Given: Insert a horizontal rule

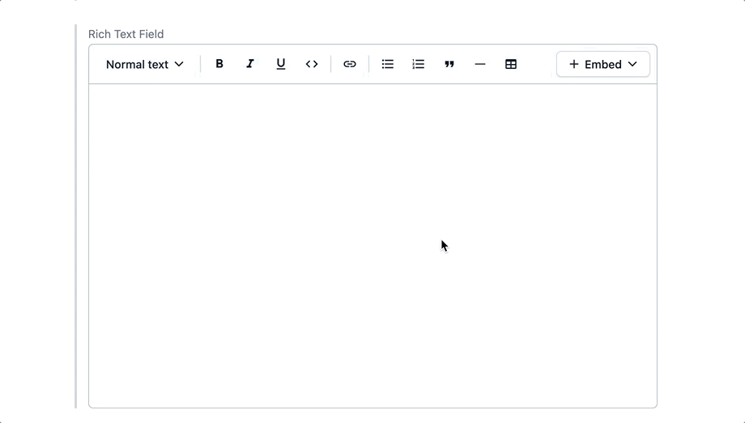Looking at the screenshot, I should click(480, 64).
